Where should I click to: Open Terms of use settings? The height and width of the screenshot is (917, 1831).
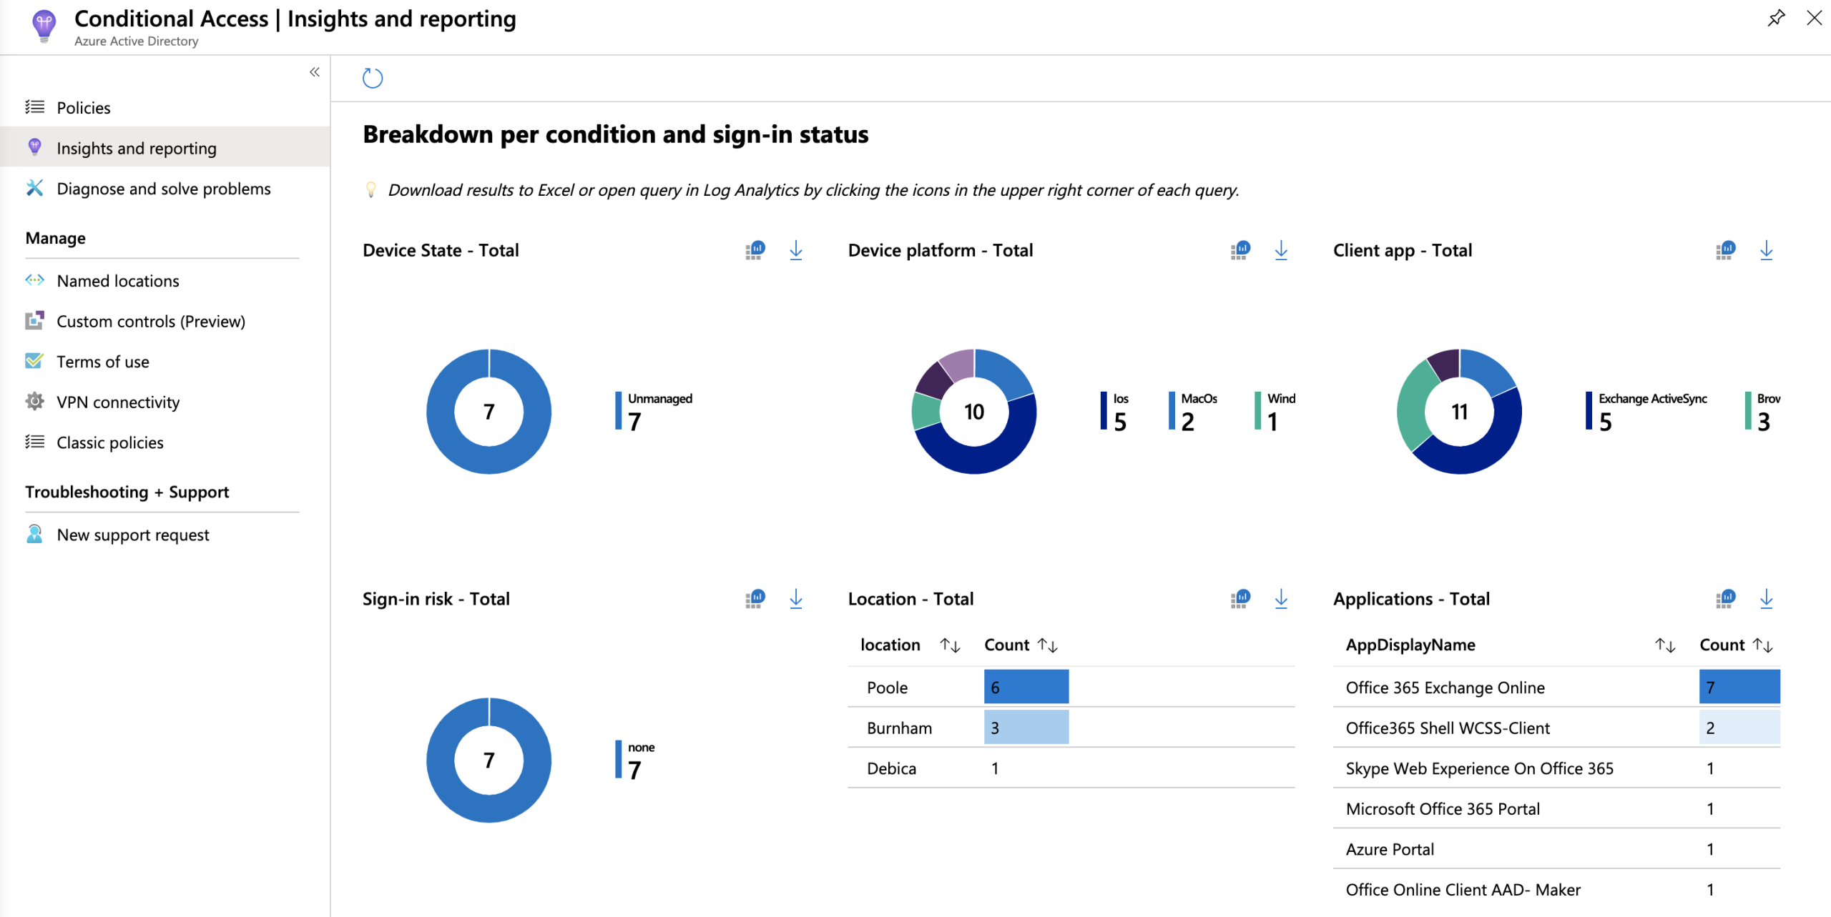click(103, 362)
